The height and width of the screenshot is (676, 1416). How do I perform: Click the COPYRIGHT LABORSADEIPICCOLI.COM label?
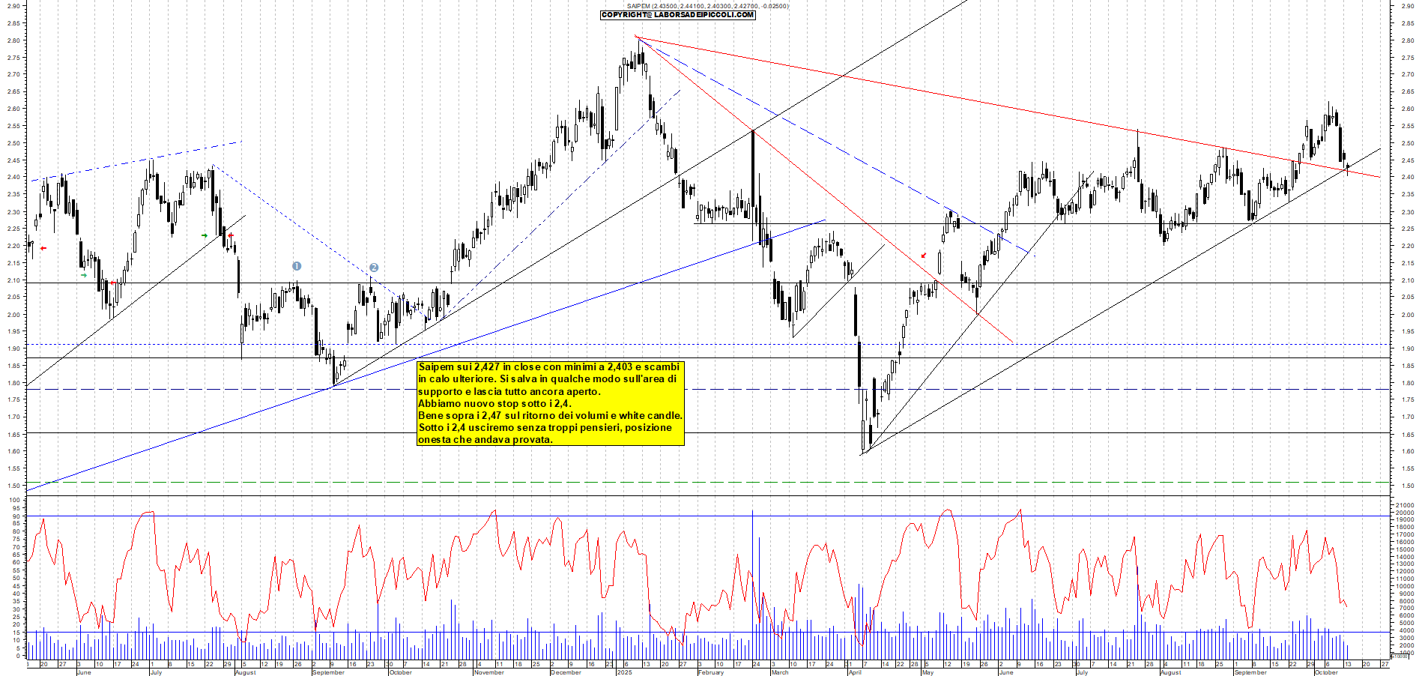point(677,14)
